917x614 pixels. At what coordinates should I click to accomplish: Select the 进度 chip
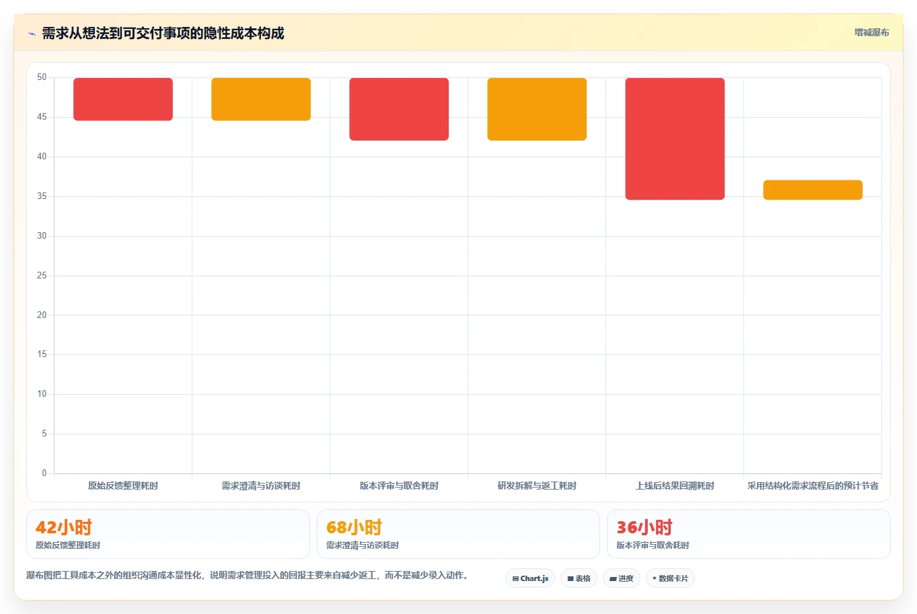(622, 578)
